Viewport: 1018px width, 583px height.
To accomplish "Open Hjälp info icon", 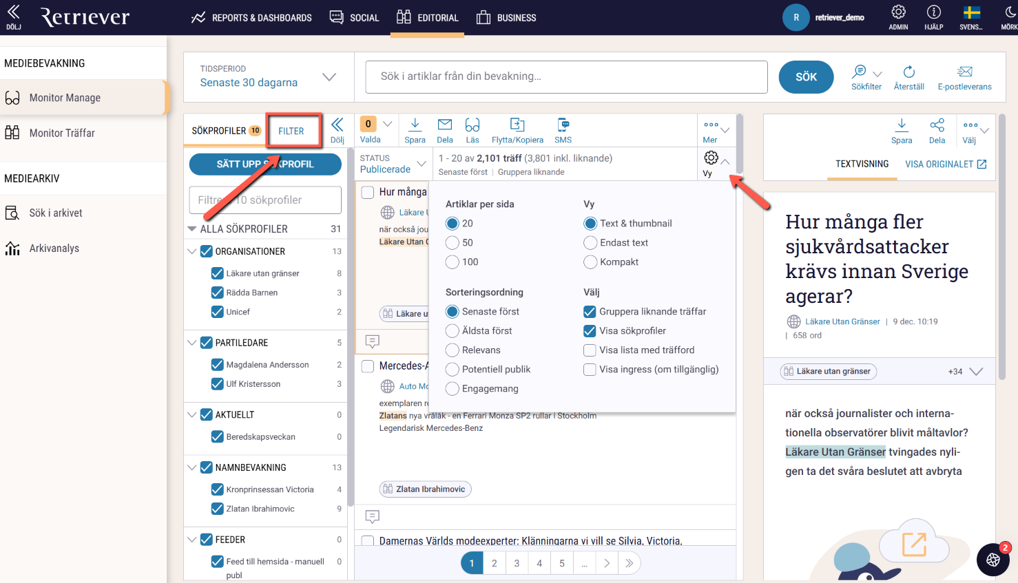I will coord(934,12).
